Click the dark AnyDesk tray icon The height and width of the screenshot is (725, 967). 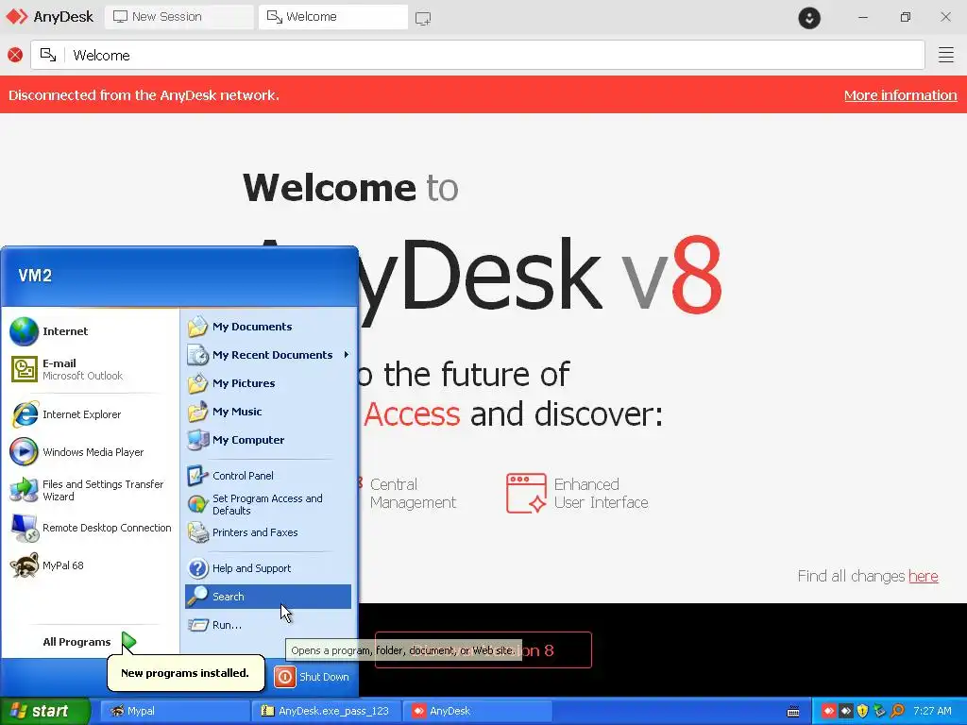(x=845, y=712)
